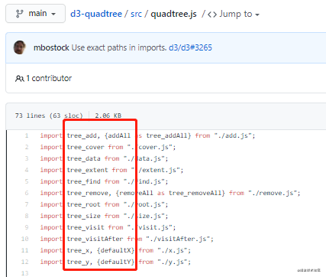The width and height of the screenshot is (326, 277).
Task: Click the git branch icon
Action: [19, 14]
